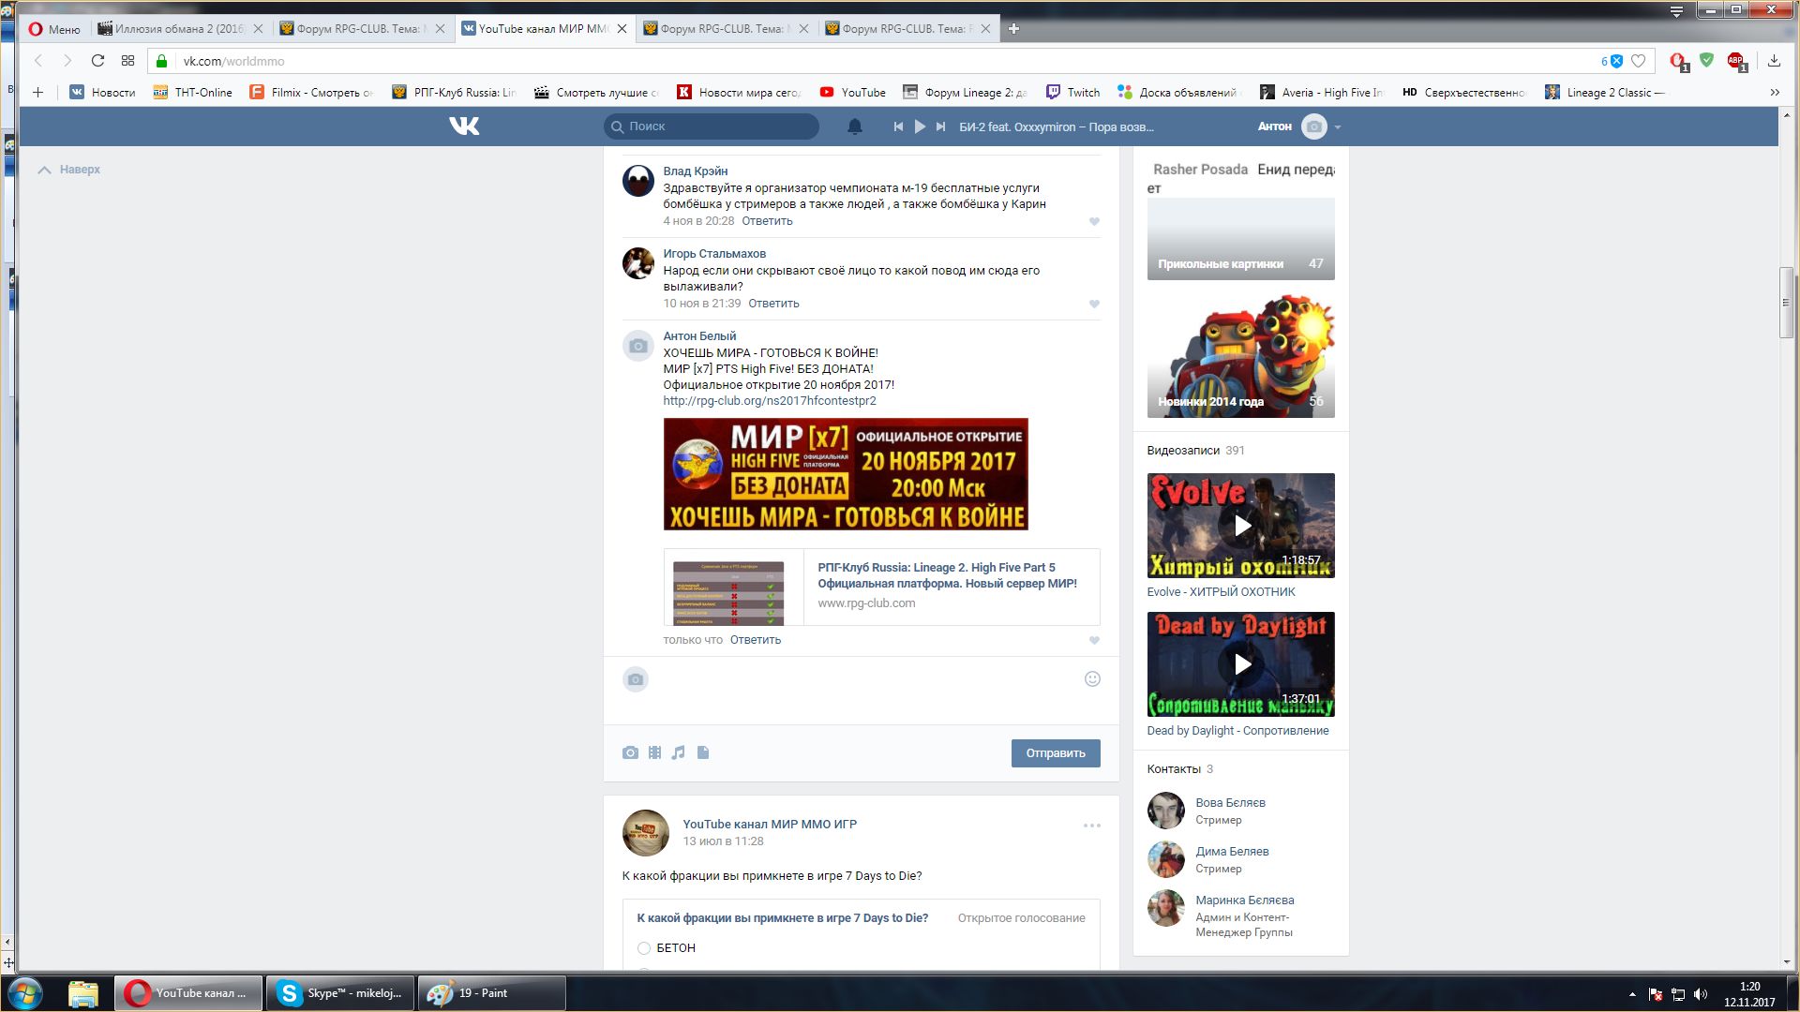This screenshot has height=1012, width=1800.
Task: Open the Opera tab menu icon
Action: click(1676, 11)
